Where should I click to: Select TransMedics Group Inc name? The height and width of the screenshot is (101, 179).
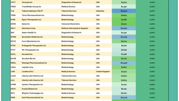point(31,7)
